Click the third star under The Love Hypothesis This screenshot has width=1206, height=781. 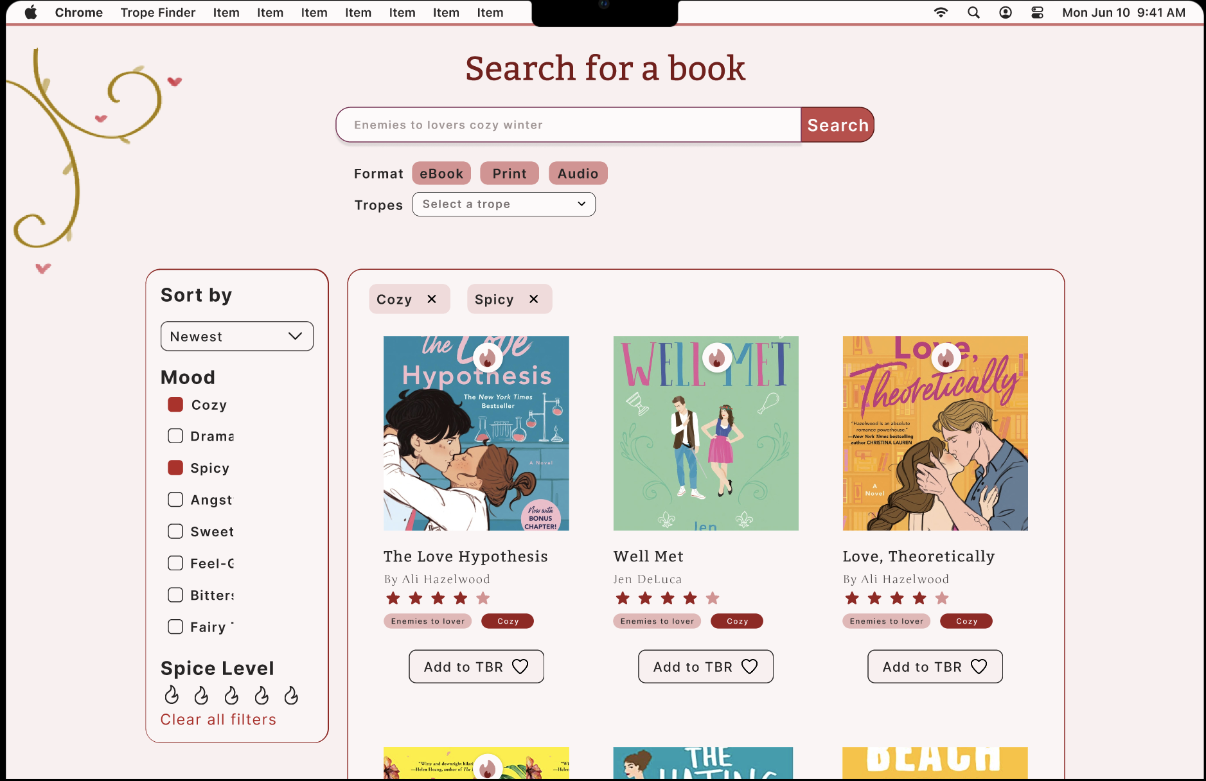[438, 599]
